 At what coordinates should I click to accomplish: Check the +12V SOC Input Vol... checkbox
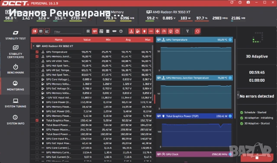coord(37,98)
